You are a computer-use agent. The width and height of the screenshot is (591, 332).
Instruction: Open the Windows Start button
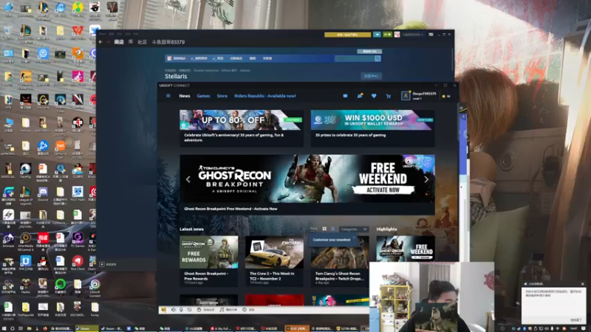point(4,328)
